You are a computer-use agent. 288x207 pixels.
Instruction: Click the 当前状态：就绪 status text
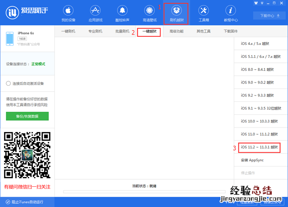pos(144,186)
